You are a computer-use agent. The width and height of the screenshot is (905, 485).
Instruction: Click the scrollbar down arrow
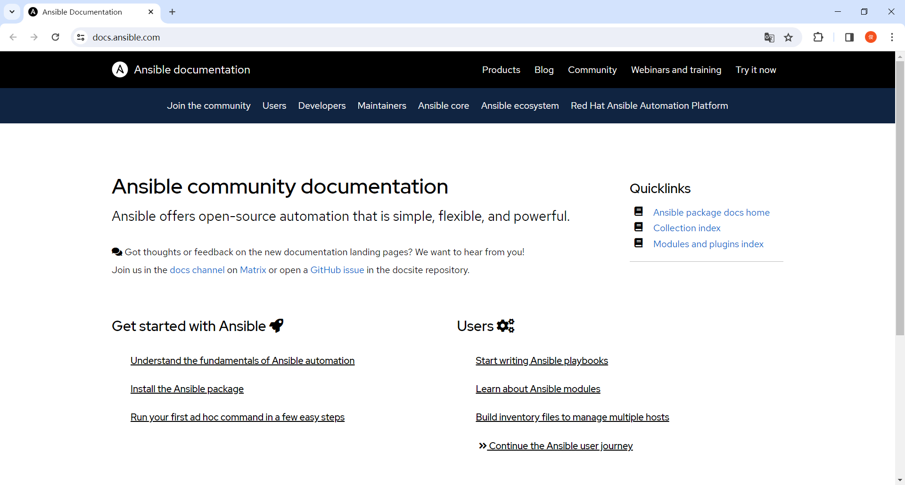[x=900, y=480]
